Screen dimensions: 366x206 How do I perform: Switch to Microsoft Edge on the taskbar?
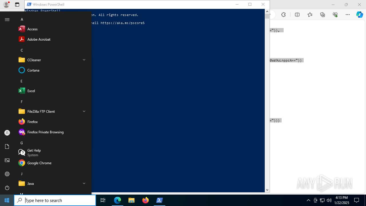[118, 200]
